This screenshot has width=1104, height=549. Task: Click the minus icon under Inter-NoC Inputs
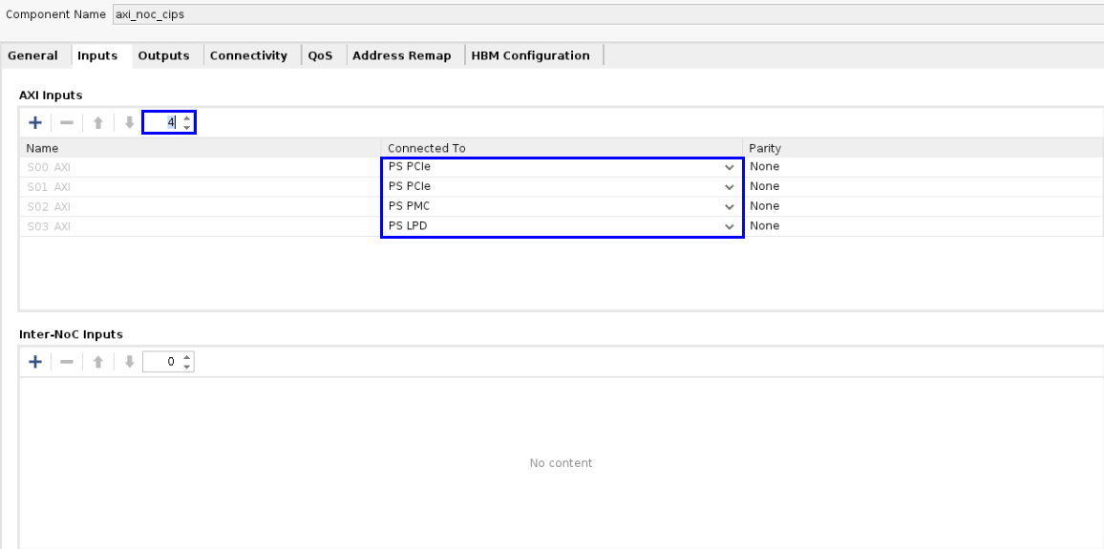[x=66, y=362]
